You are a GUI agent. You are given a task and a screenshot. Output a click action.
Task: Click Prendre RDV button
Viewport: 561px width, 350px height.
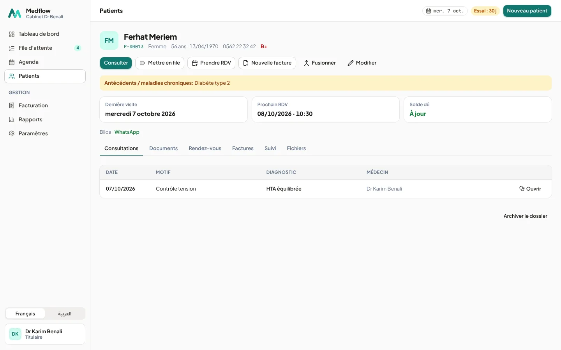coord(211,63)
